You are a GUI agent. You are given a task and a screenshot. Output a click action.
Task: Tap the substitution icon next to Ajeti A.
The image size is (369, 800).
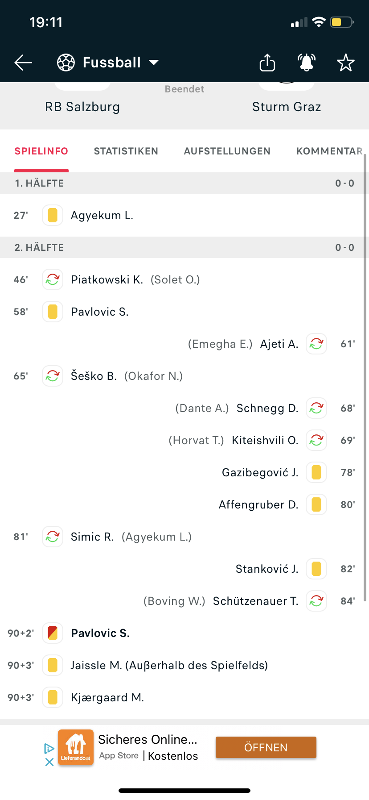pyautogui.click(x=316, y=344)
